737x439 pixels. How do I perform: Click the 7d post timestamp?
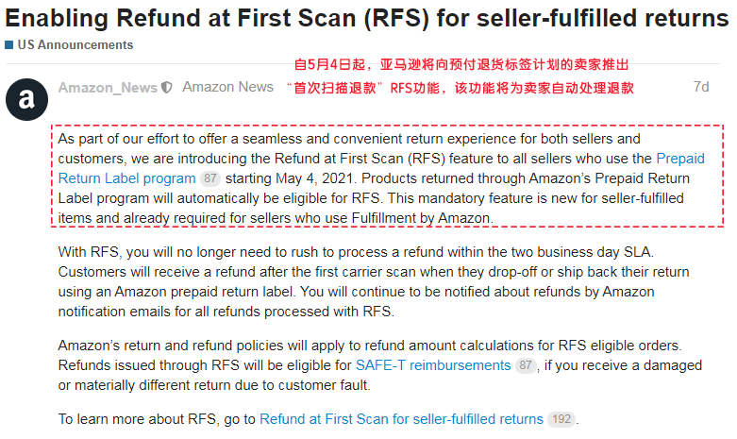pyautogui.click(x=700, y=87)
